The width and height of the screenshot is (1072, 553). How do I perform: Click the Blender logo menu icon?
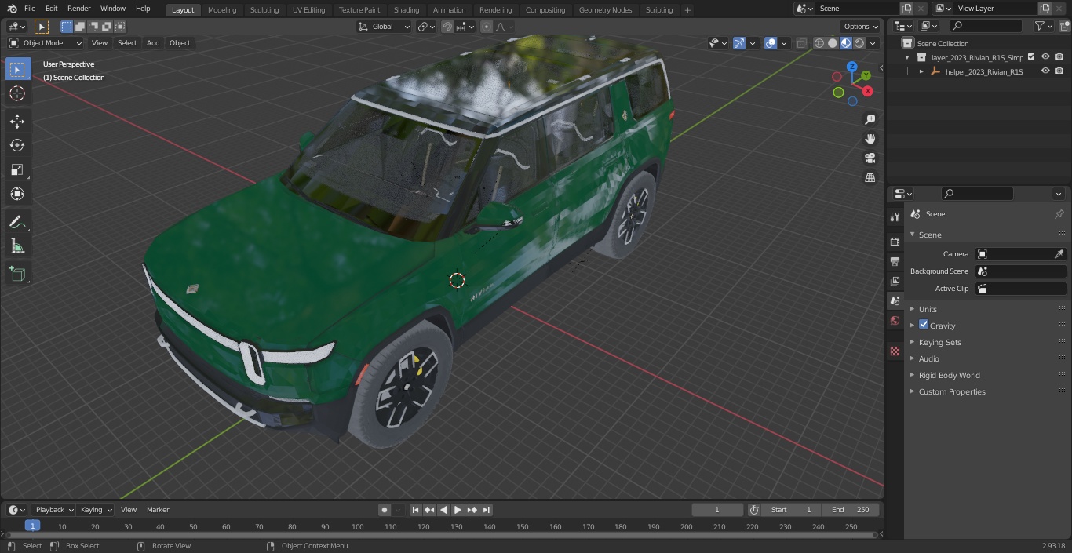tap(12, 9)
